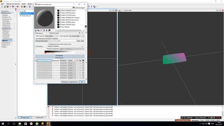The height and width of the screenshot is (126, 224).
Task: Click the New file toolbar icon
Action: (2, 7)
